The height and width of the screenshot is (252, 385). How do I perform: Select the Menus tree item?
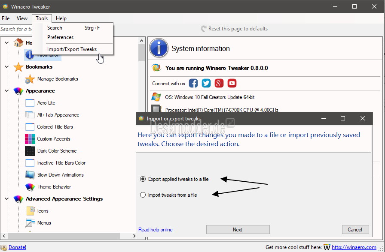point(44,223)
